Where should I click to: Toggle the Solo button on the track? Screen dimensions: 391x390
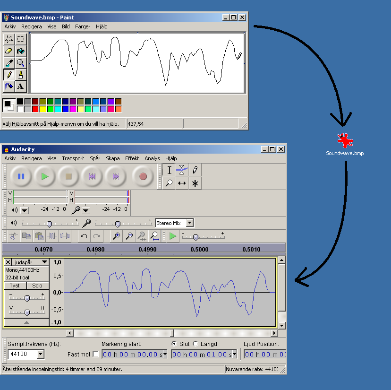click(x=37, y=286)
